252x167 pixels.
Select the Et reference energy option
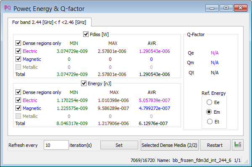210,122
